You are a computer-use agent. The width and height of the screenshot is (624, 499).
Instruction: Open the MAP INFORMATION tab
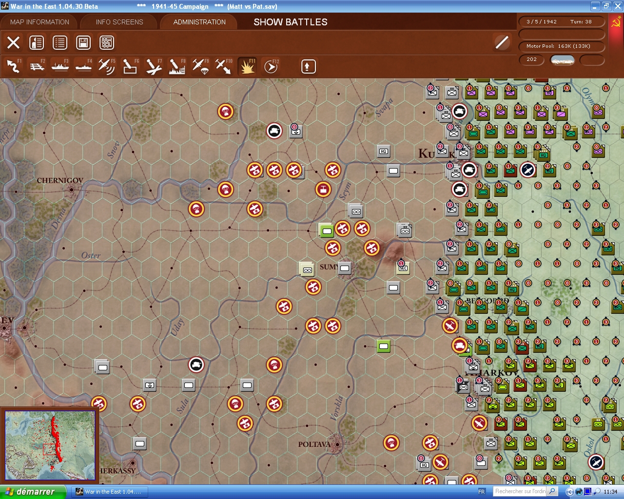39,22
